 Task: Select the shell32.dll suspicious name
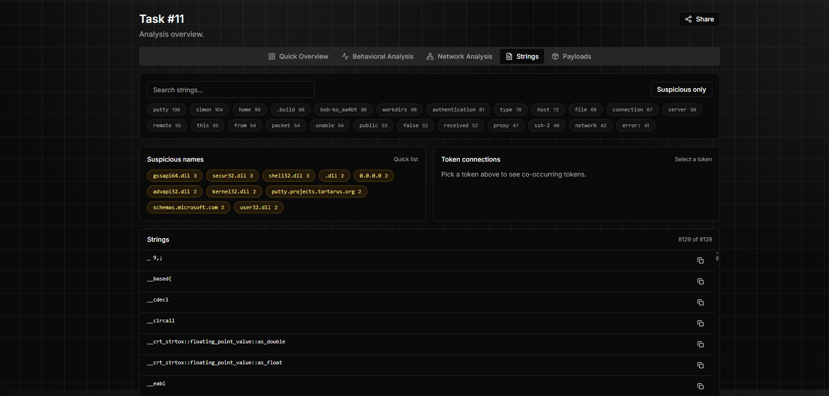coord(289,176)
